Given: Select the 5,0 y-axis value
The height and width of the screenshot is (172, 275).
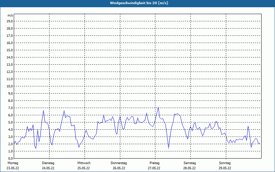Looking at the screenshot, I should [10, 122].
